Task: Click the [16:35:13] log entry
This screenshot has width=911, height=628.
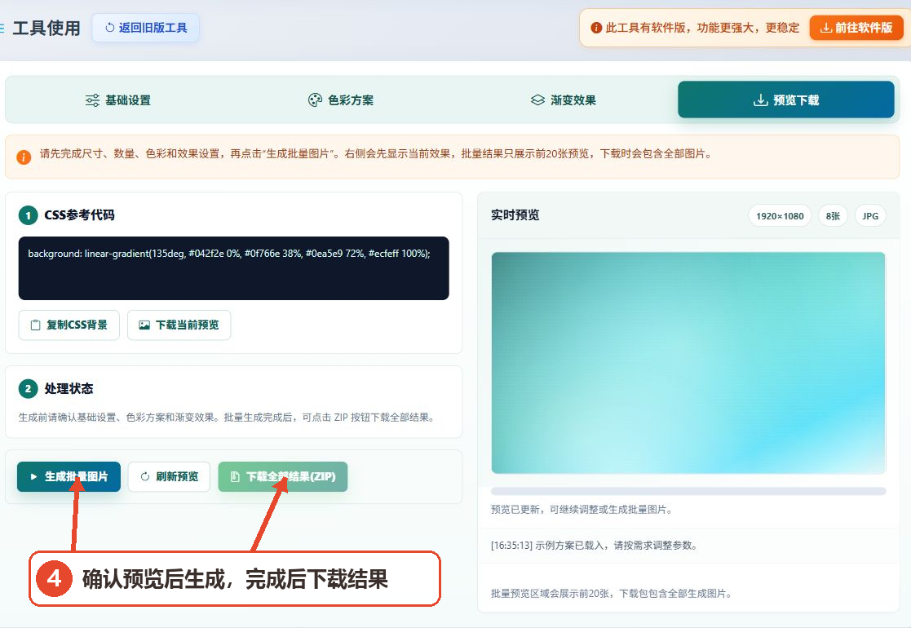Action: click(594, 546)
